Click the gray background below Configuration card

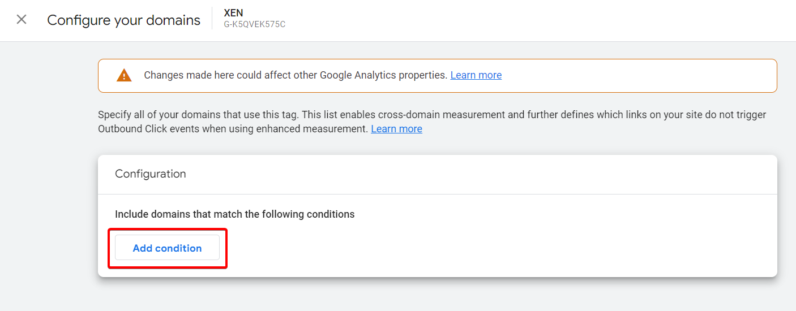(437, 294)
